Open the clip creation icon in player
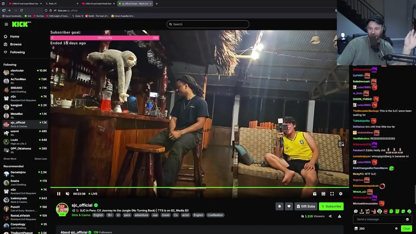Viewport: 416px width, 234px height. (315, 194)
